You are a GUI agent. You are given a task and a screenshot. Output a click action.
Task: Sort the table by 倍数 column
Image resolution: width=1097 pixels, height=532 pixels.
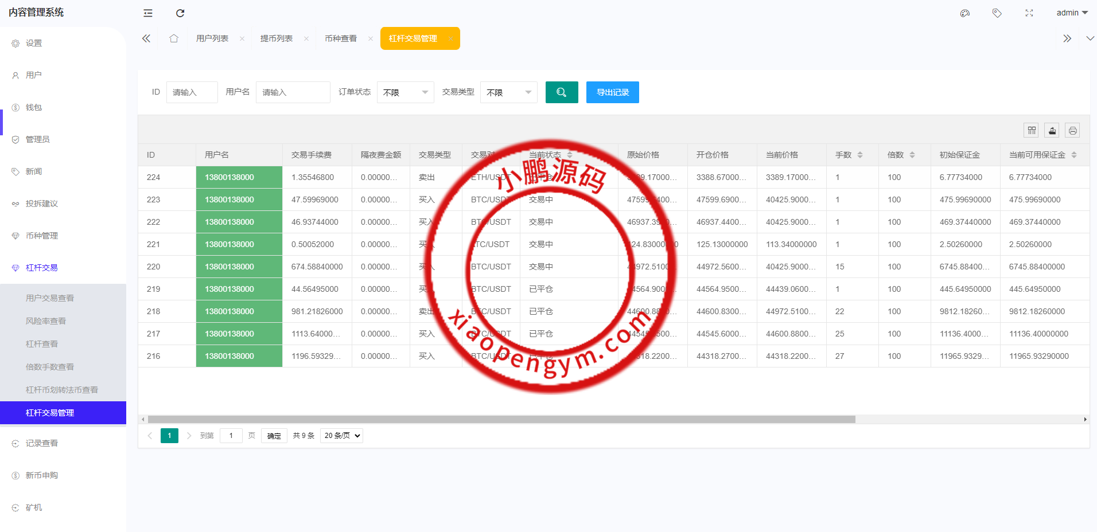coord(912,155)
